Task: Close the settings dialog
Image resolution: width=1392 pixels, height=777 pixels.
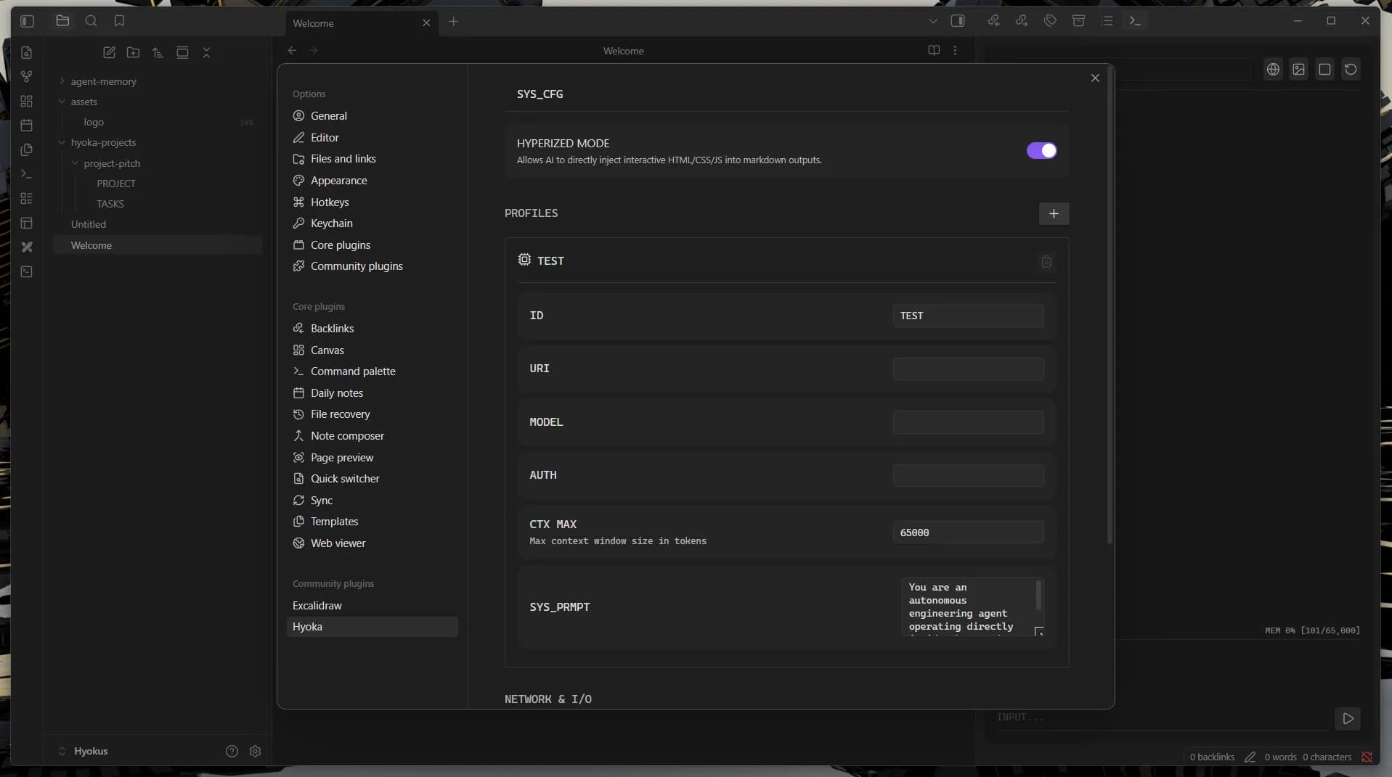Action: pos(1095,78)
